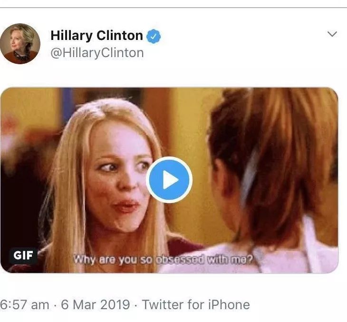Image resolution: width=347 pixels, height=322 pixels.
Task: Open the Twitter for iPhone source link
Action: 196,304
